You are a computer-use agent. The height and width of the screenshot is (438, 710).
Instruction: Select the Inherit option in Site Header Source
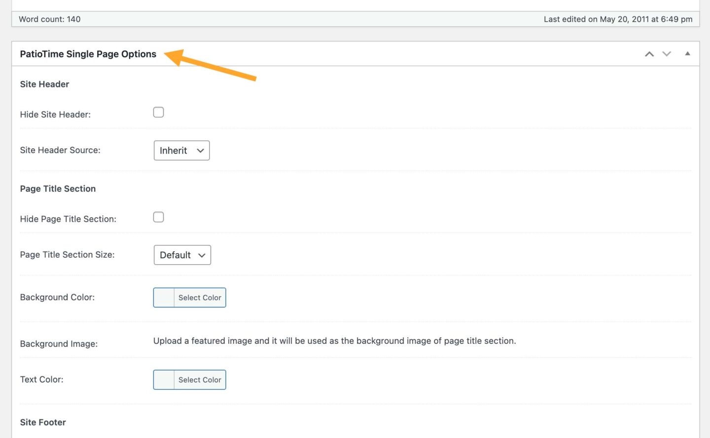click(181, 150)
